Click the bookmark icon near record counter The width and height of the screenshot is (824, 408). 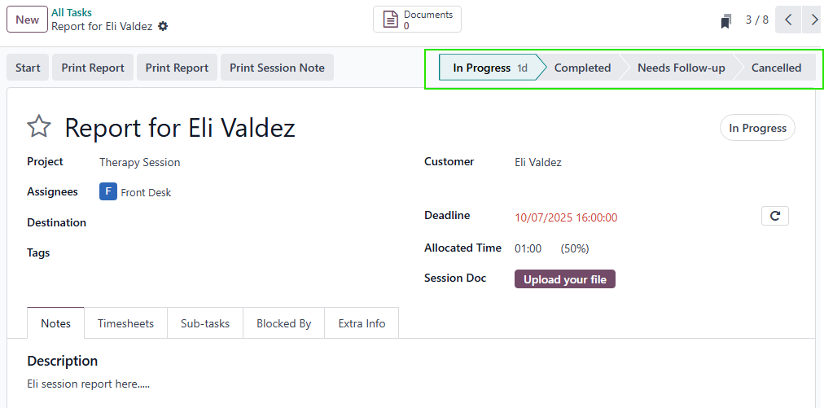(726, 21)
